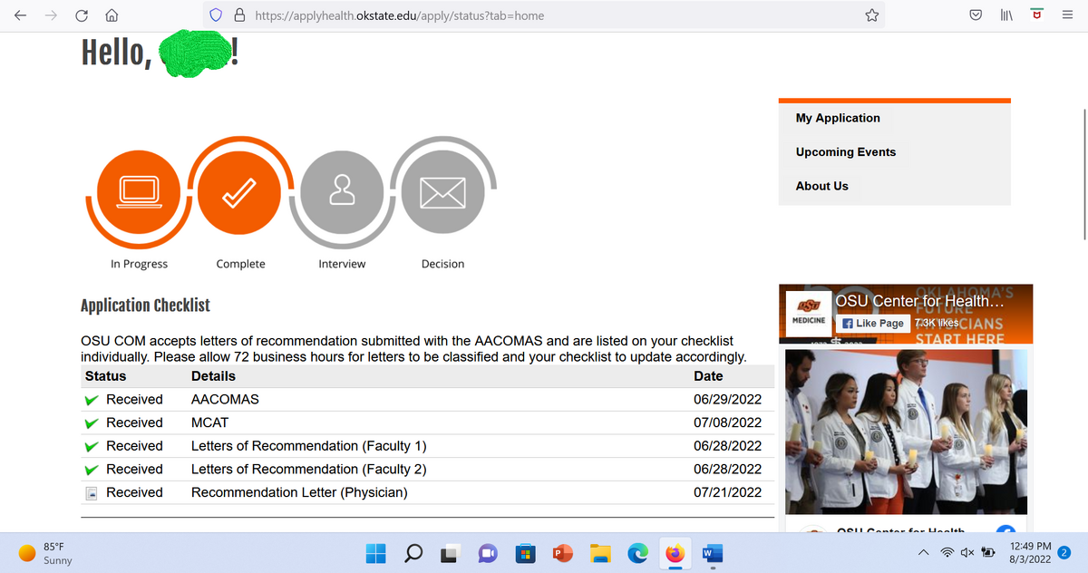Open the clock and date flyout
1088x573 pixels.
tap(1029, 553)
